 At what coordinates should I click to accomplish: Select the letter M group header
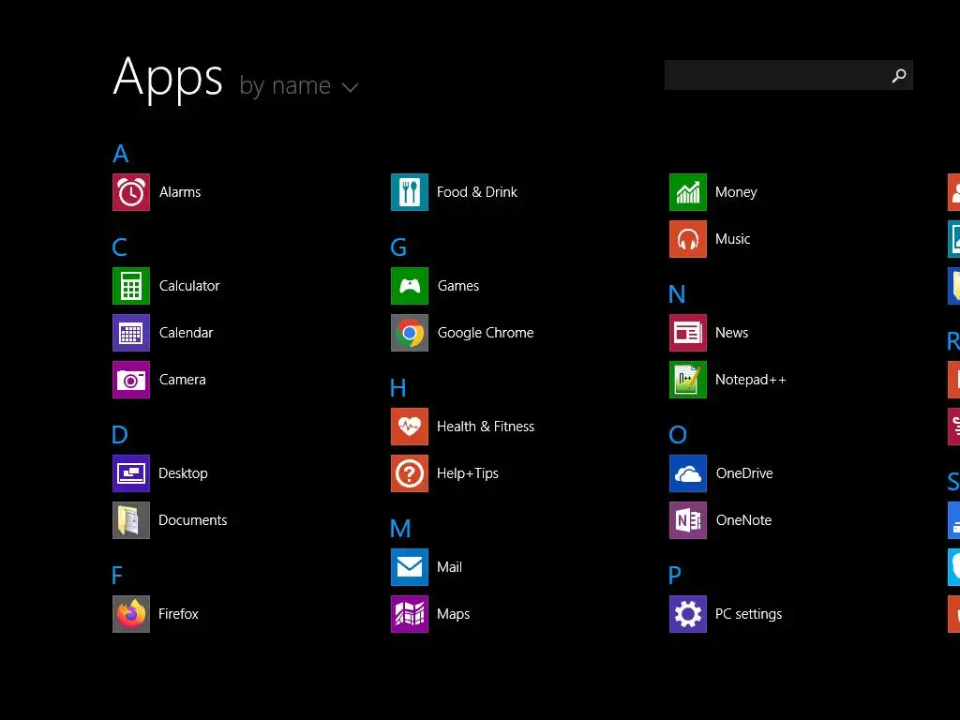click(400, 529)
